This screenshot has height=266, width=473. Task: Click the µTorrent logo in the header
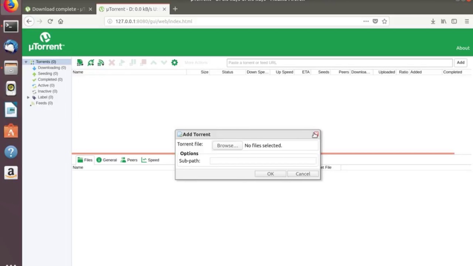pyautogui.click(x=46, y=41)
